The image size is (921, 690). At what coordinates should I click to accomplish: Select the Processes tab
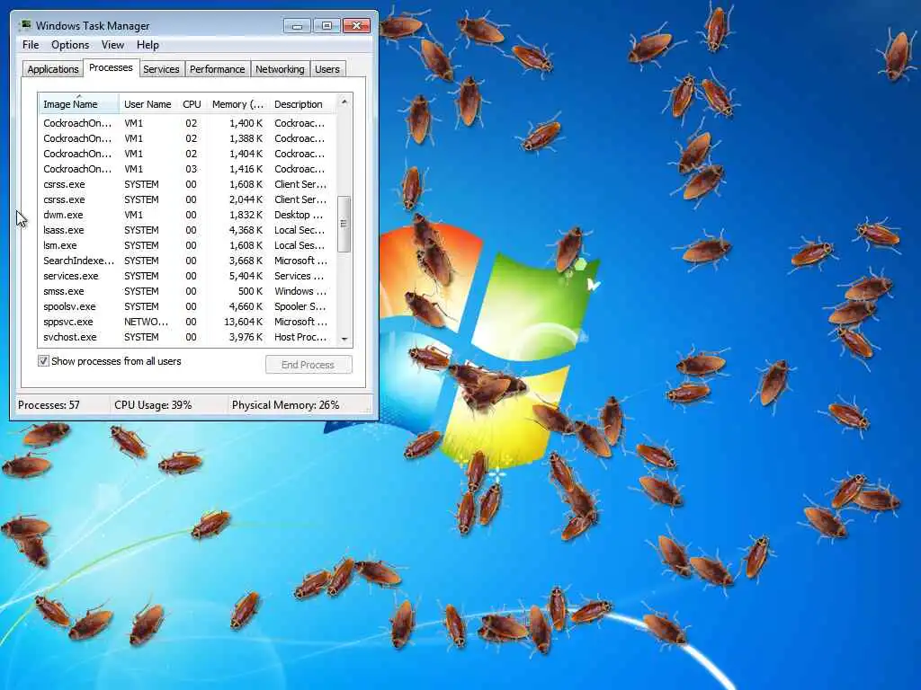point(111,67)
